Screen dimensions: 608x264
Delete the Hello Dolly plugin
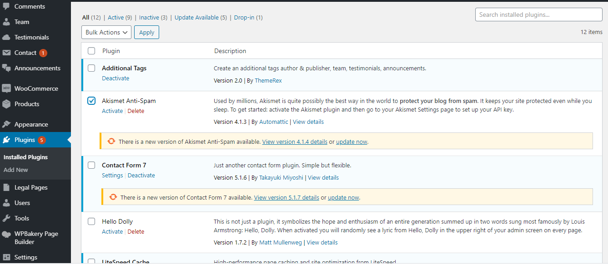click(x=136, y=231)
